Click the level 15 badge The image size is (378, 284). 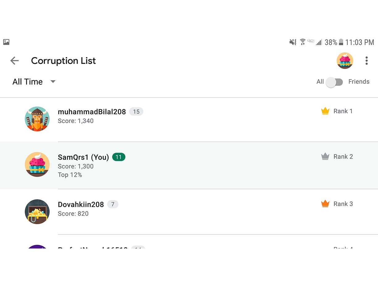pyautogui.click(x=136, y=112)
